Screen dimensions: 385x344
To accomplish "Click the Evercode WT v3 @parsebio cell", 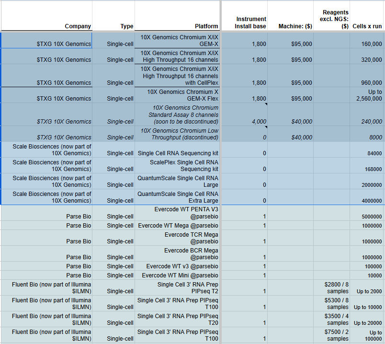I will (177, 266).
